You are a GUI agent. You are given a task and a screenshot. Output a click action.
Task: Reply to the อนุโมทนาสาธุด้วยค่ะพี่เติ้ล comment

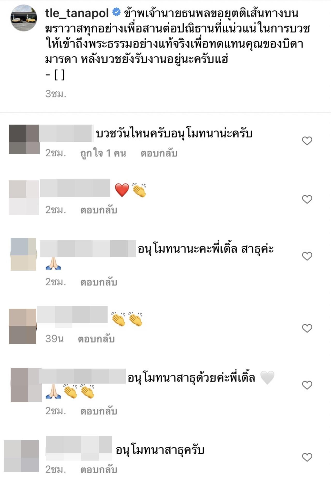point(99,411)
